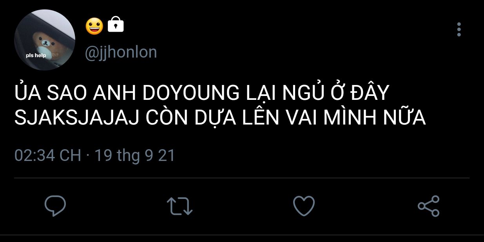Click the smiley emoji display name
Screen dimensions: 484x242
pyautogui.click(x=94, y=26)
